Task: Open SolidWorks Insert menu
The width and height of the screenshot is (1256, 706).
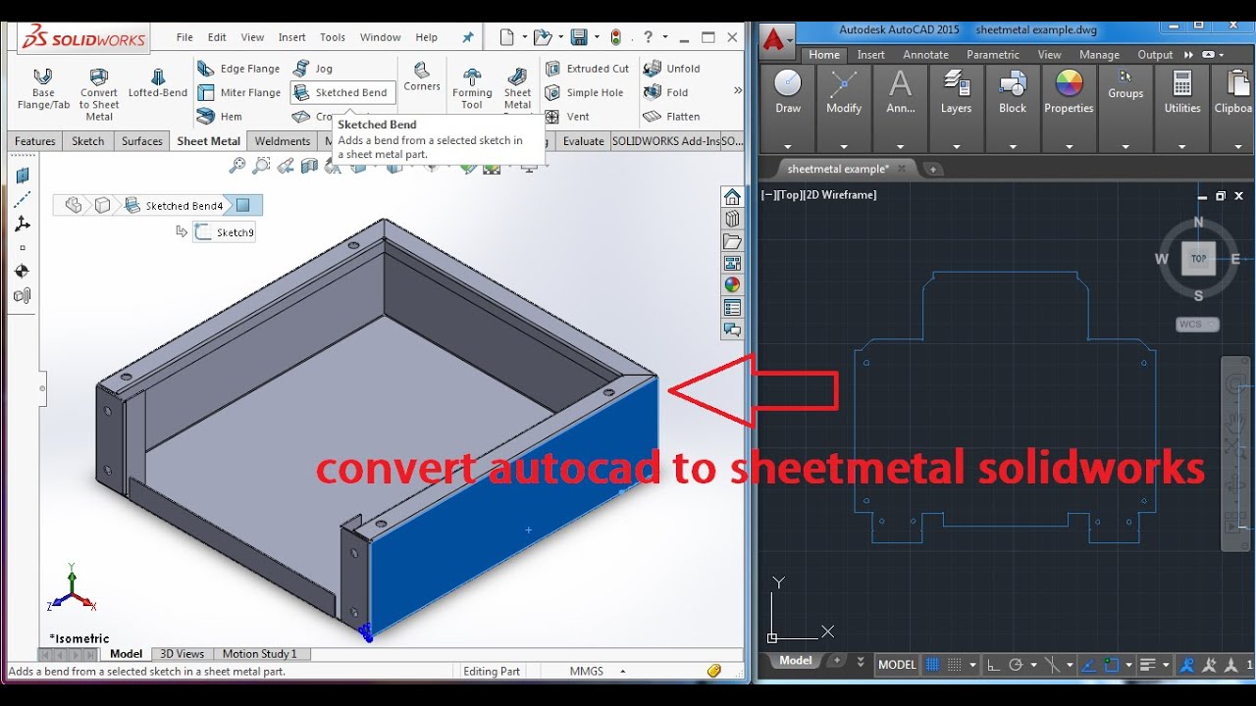Action: coord(291,37)
